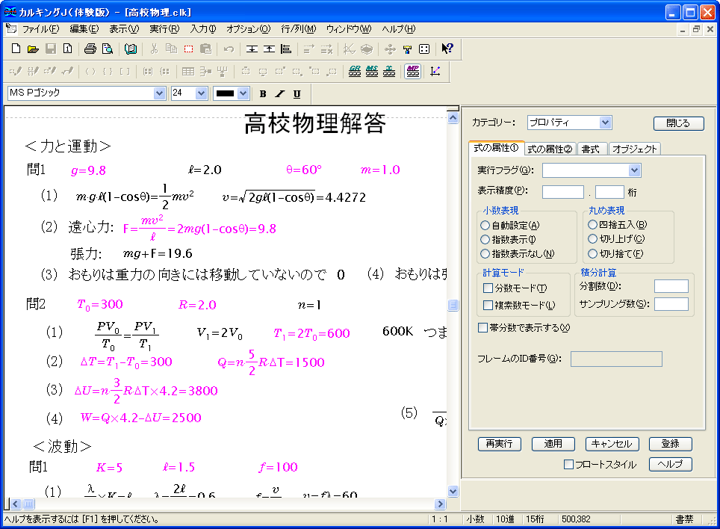Click the '15桁' status bar entry
The height and width of the screenshot is (529, 720).
(x=535, y=519)
